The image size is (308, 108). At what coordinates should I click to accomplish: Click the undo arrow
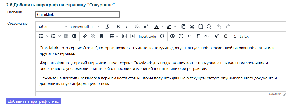point(219,26)
